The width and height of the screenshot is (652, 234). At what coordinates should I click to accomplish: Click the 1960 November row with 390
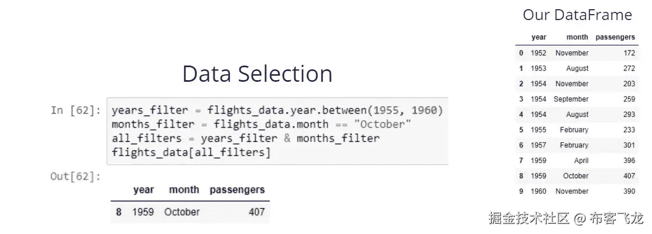576,191
